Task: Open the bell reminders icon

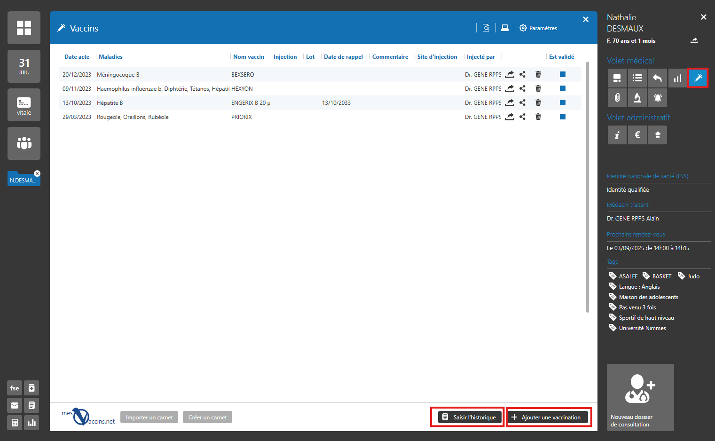Action: pos(657,98)
